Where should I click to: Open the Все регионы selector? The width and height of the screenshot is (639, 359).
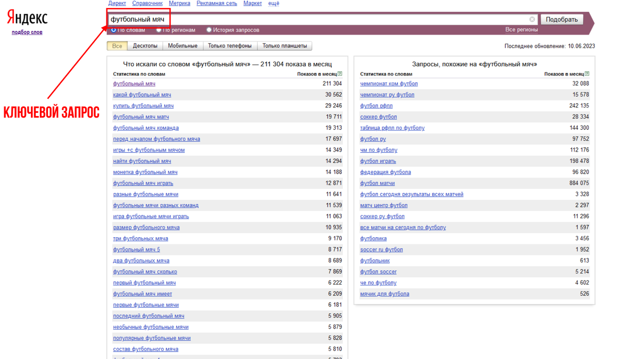tap(521, 30)
